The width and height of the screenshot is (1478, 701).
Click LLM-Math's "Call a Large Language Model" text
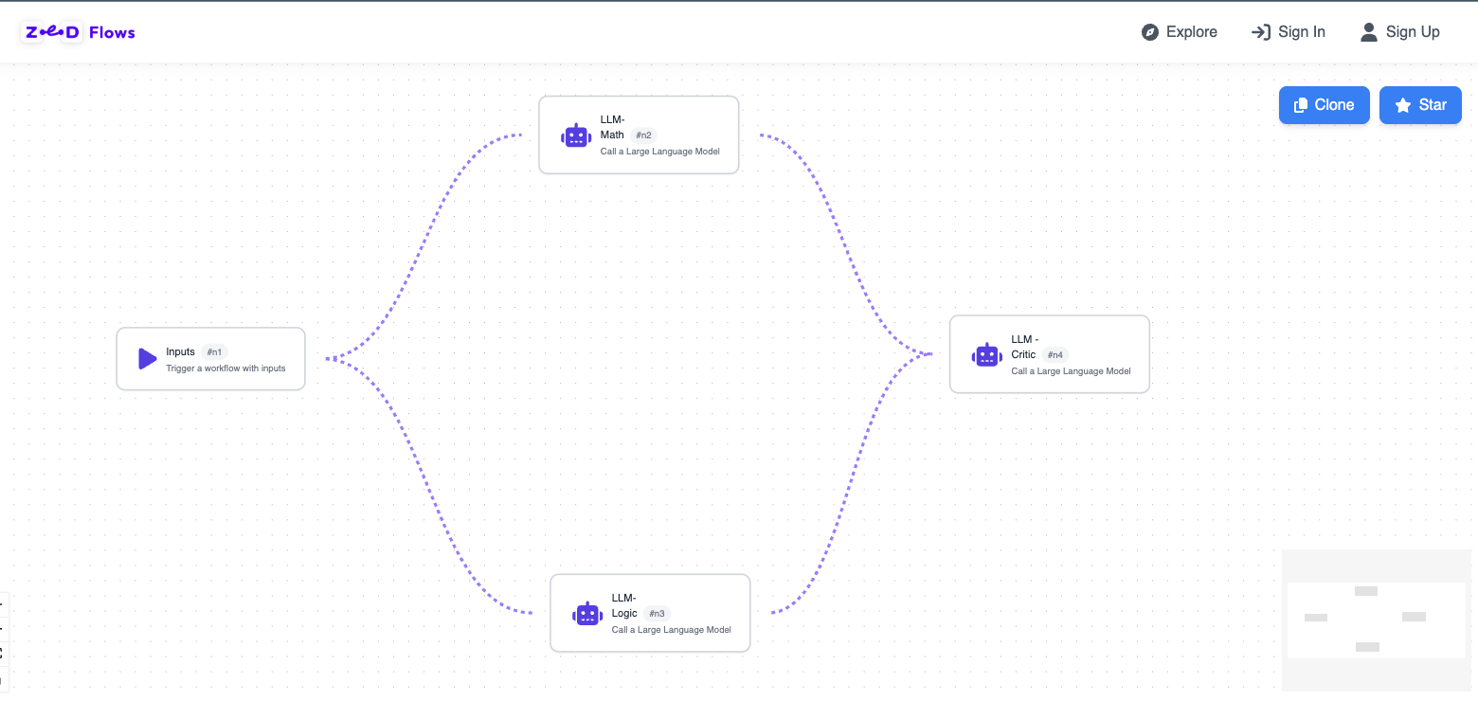click(660, 152)
